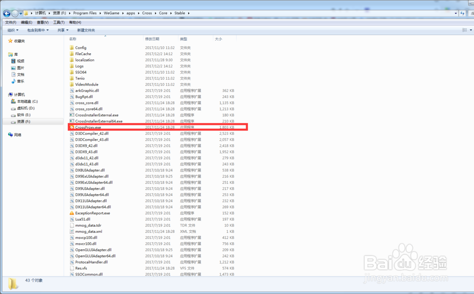Image resolution: width=474 pixels, height=294 pixels.
Task: Sort by 名称 column header
Action: pyautogui.click(x=73, y=39)
